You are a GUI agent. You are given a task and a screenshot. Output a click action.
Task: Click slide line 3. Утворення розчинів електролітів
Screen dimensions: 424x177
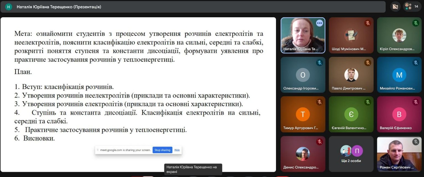(x=129, y=104)
